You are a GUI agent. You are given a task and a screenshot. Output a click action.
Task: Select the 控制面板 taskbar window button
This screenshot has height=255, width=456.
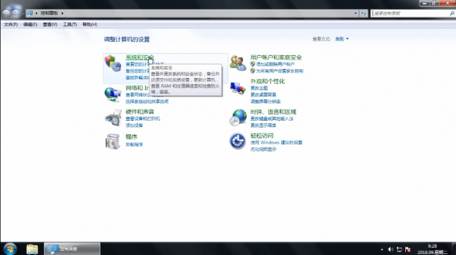pos(72,249)
